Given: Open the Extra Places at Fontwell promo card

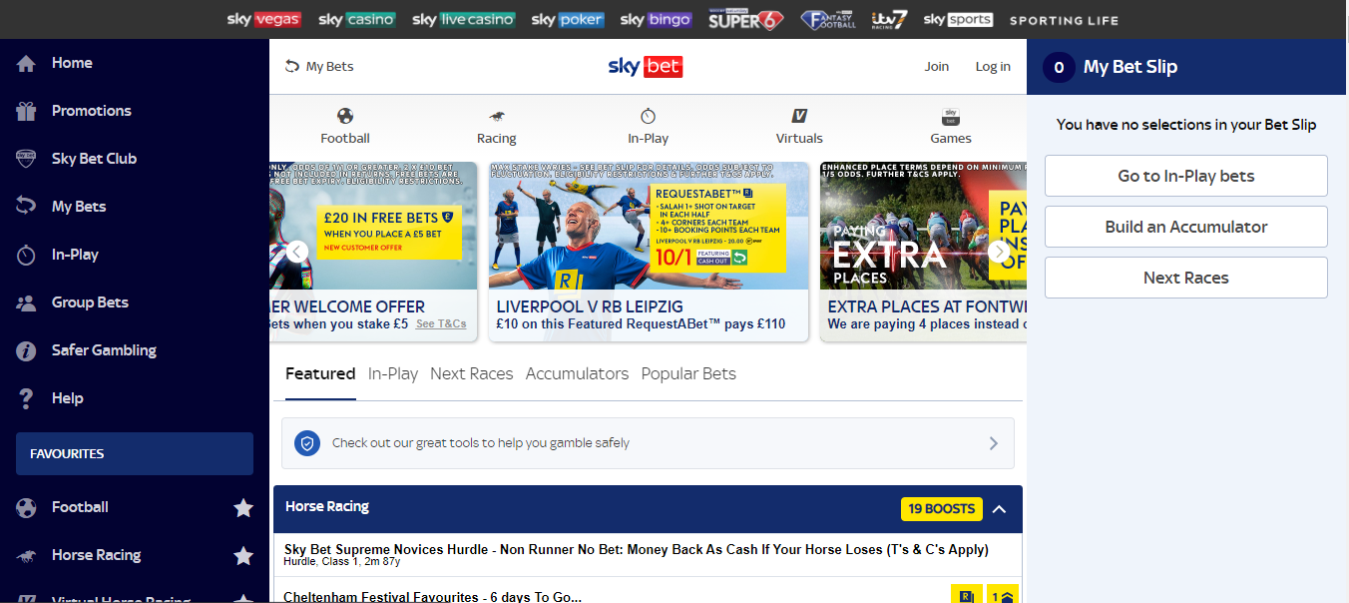Looking at the screenshot, I should (923, 252).
